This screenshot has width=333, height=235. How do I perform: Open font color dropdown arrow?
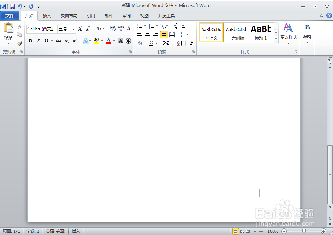pos(114,41)
